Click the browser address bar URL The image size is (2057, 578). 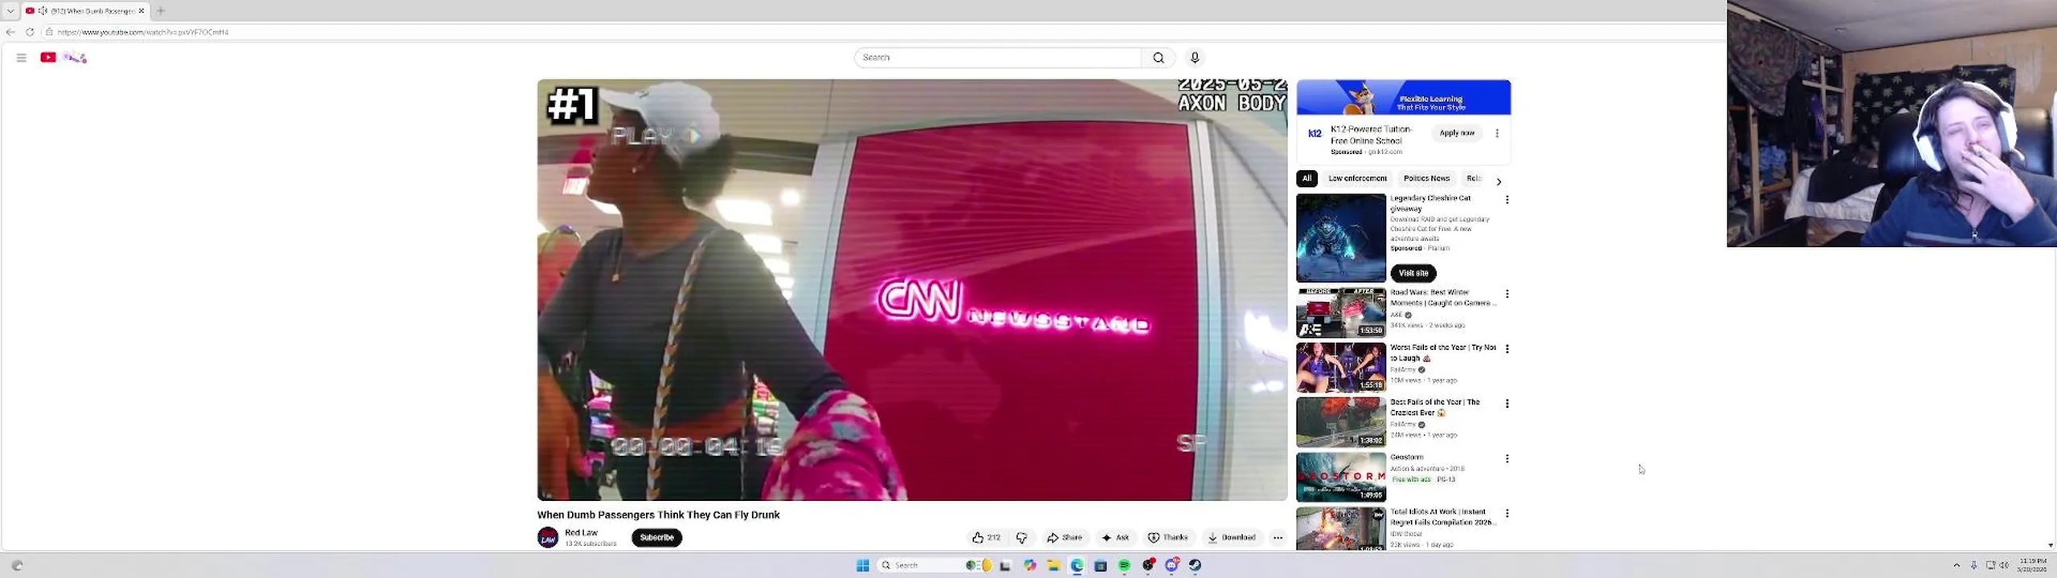(143, 32)
